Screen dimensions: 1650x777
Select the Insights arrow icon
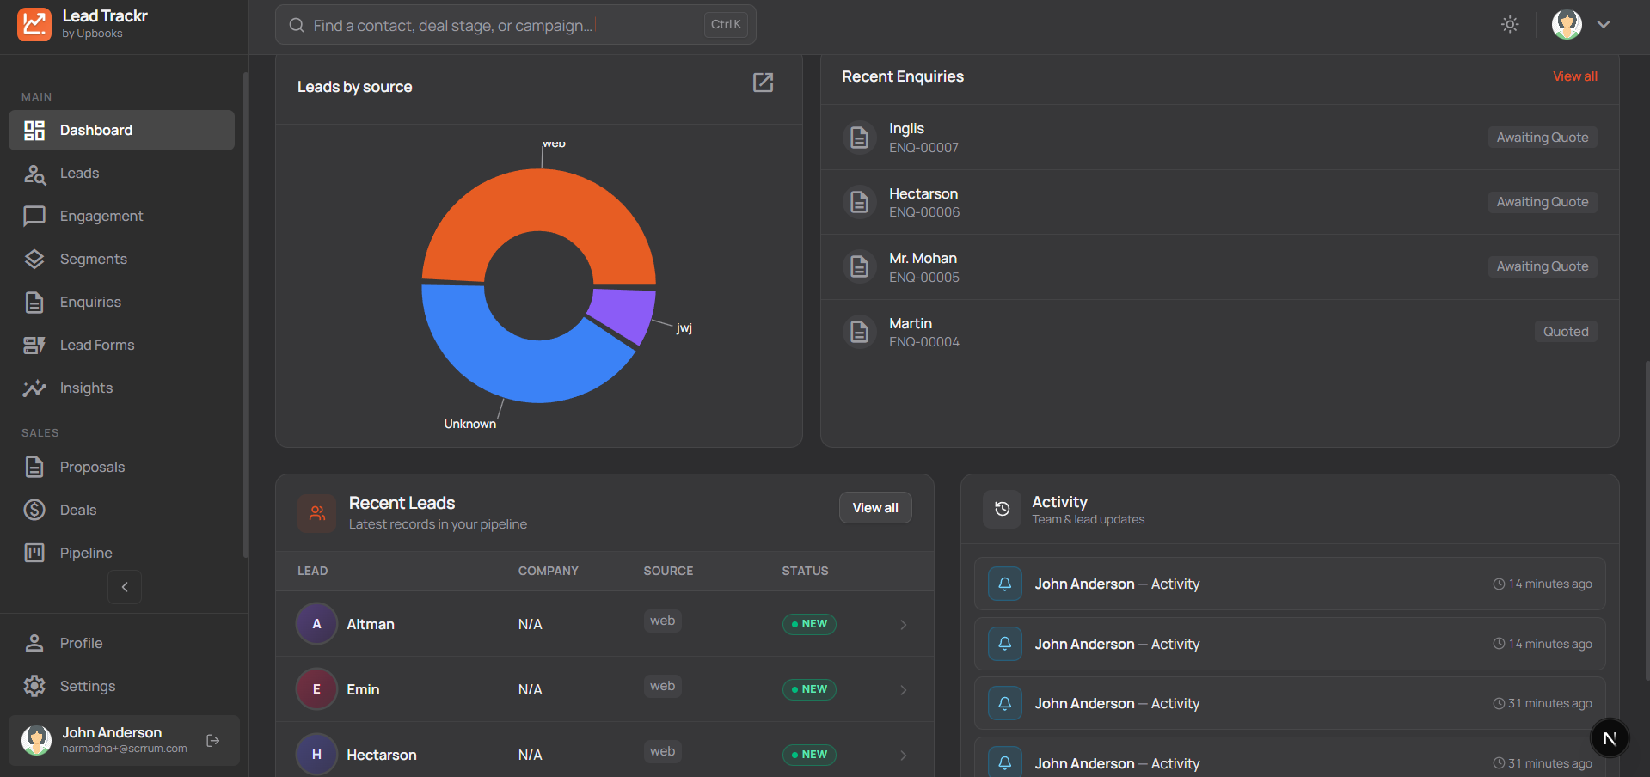[34, 388]
